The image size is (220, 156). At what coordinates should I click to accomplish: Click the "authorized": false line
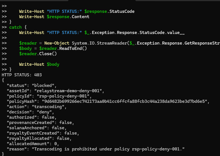pos(31,117)
